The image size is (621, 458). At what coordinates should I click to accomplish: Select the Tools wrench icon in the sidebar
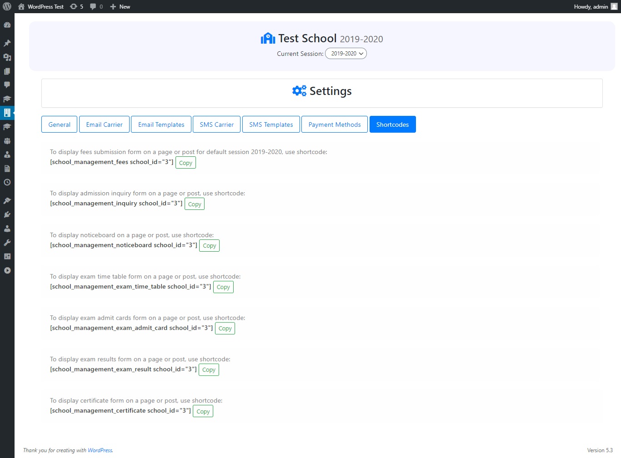7,242
